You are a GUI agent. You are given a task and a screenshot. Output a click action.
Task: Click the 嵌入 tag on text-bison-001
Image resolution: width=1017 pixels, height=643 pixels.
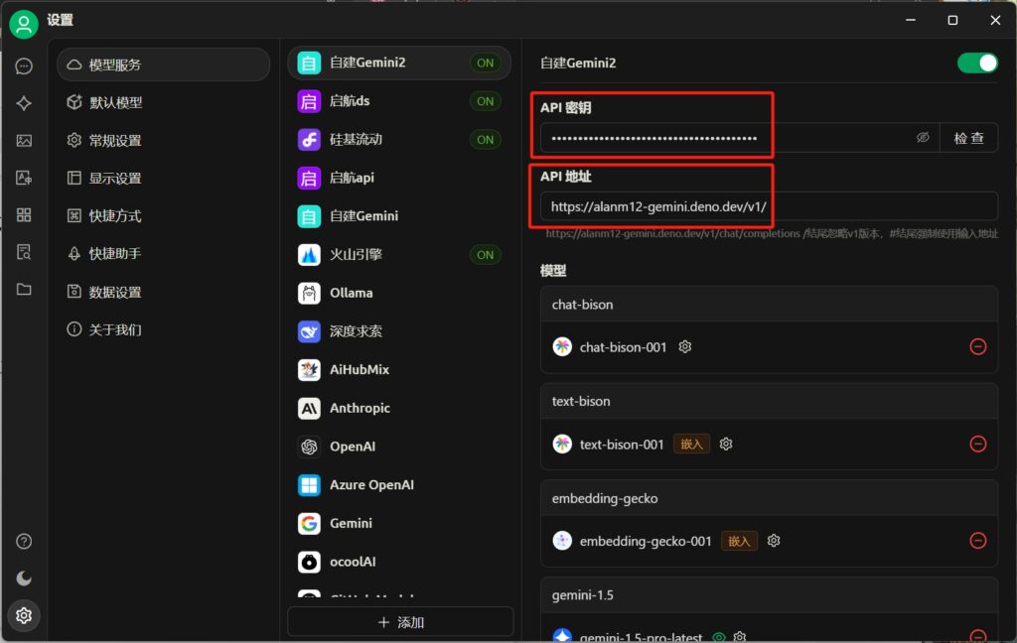(x=691, y=444)
